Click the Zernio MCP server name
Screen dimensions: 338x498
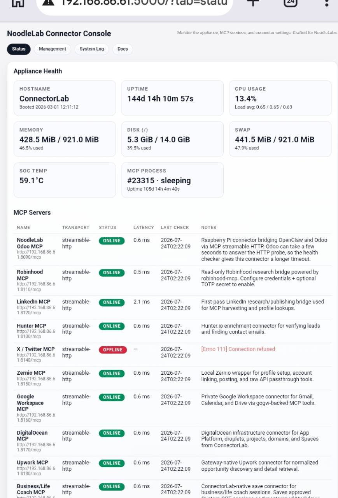pyautogui.click(x=31, y=373)
